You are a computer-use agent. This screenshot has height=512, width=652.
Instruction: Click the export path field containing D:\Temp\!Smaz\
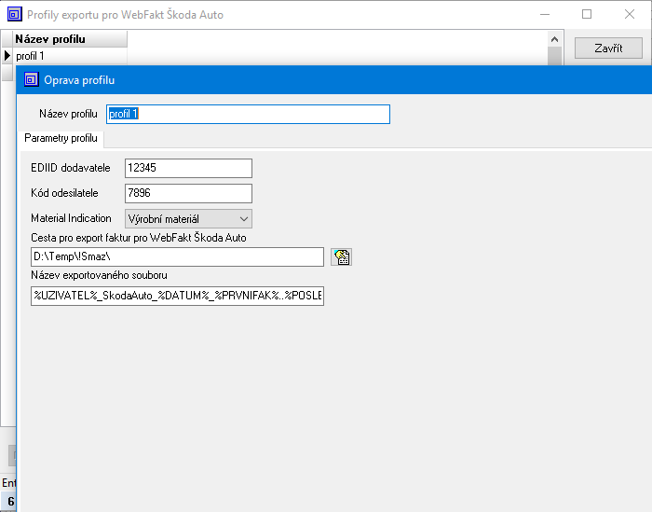(x=177, y=256)
